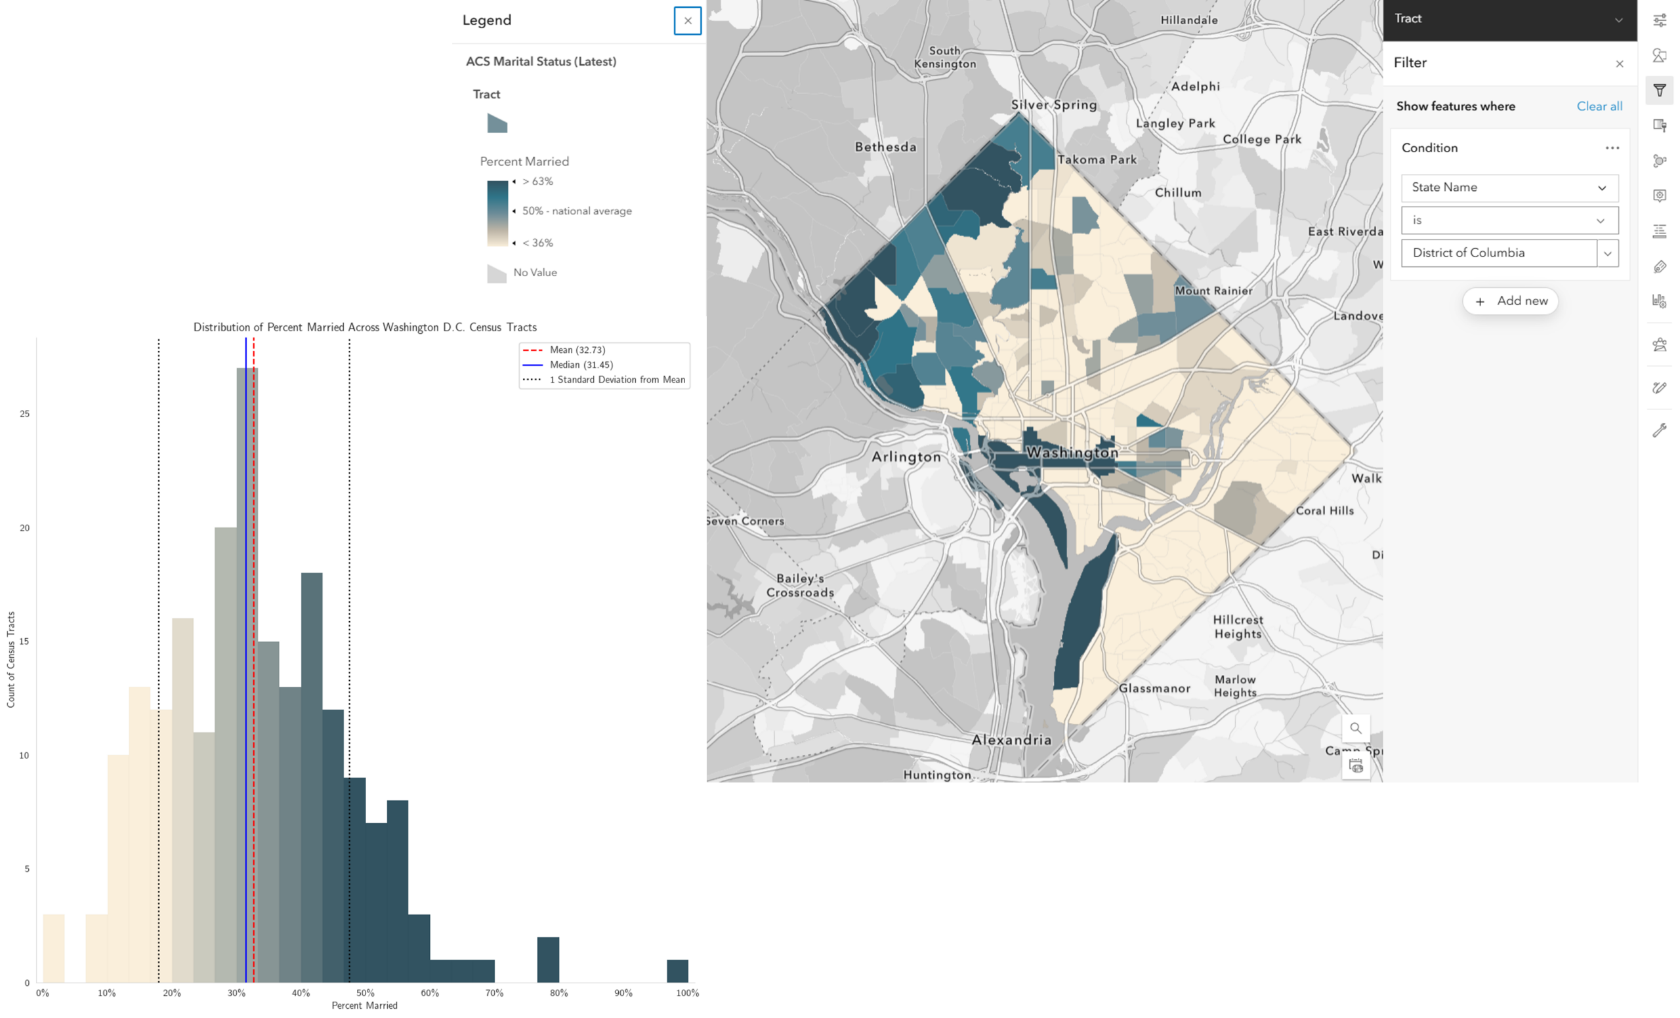This screenshot has height=1018, width=1680.
Task: Open the layer Properties sliders icon
Action: pos(1659,20)
